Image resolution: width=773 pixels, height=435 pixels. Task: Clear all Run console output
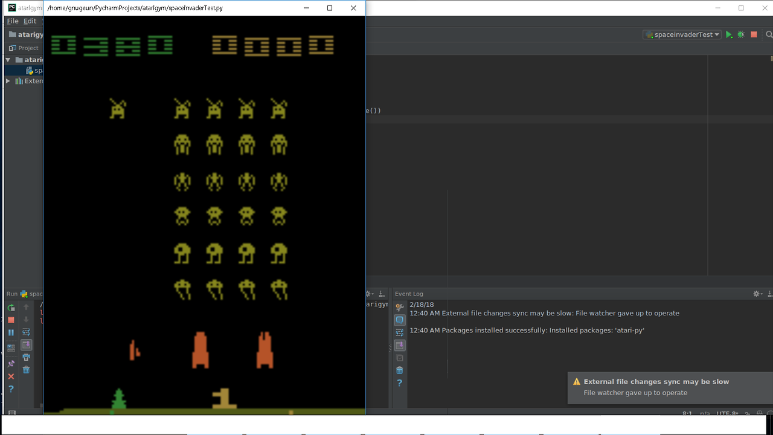click(x=26, y=370)
